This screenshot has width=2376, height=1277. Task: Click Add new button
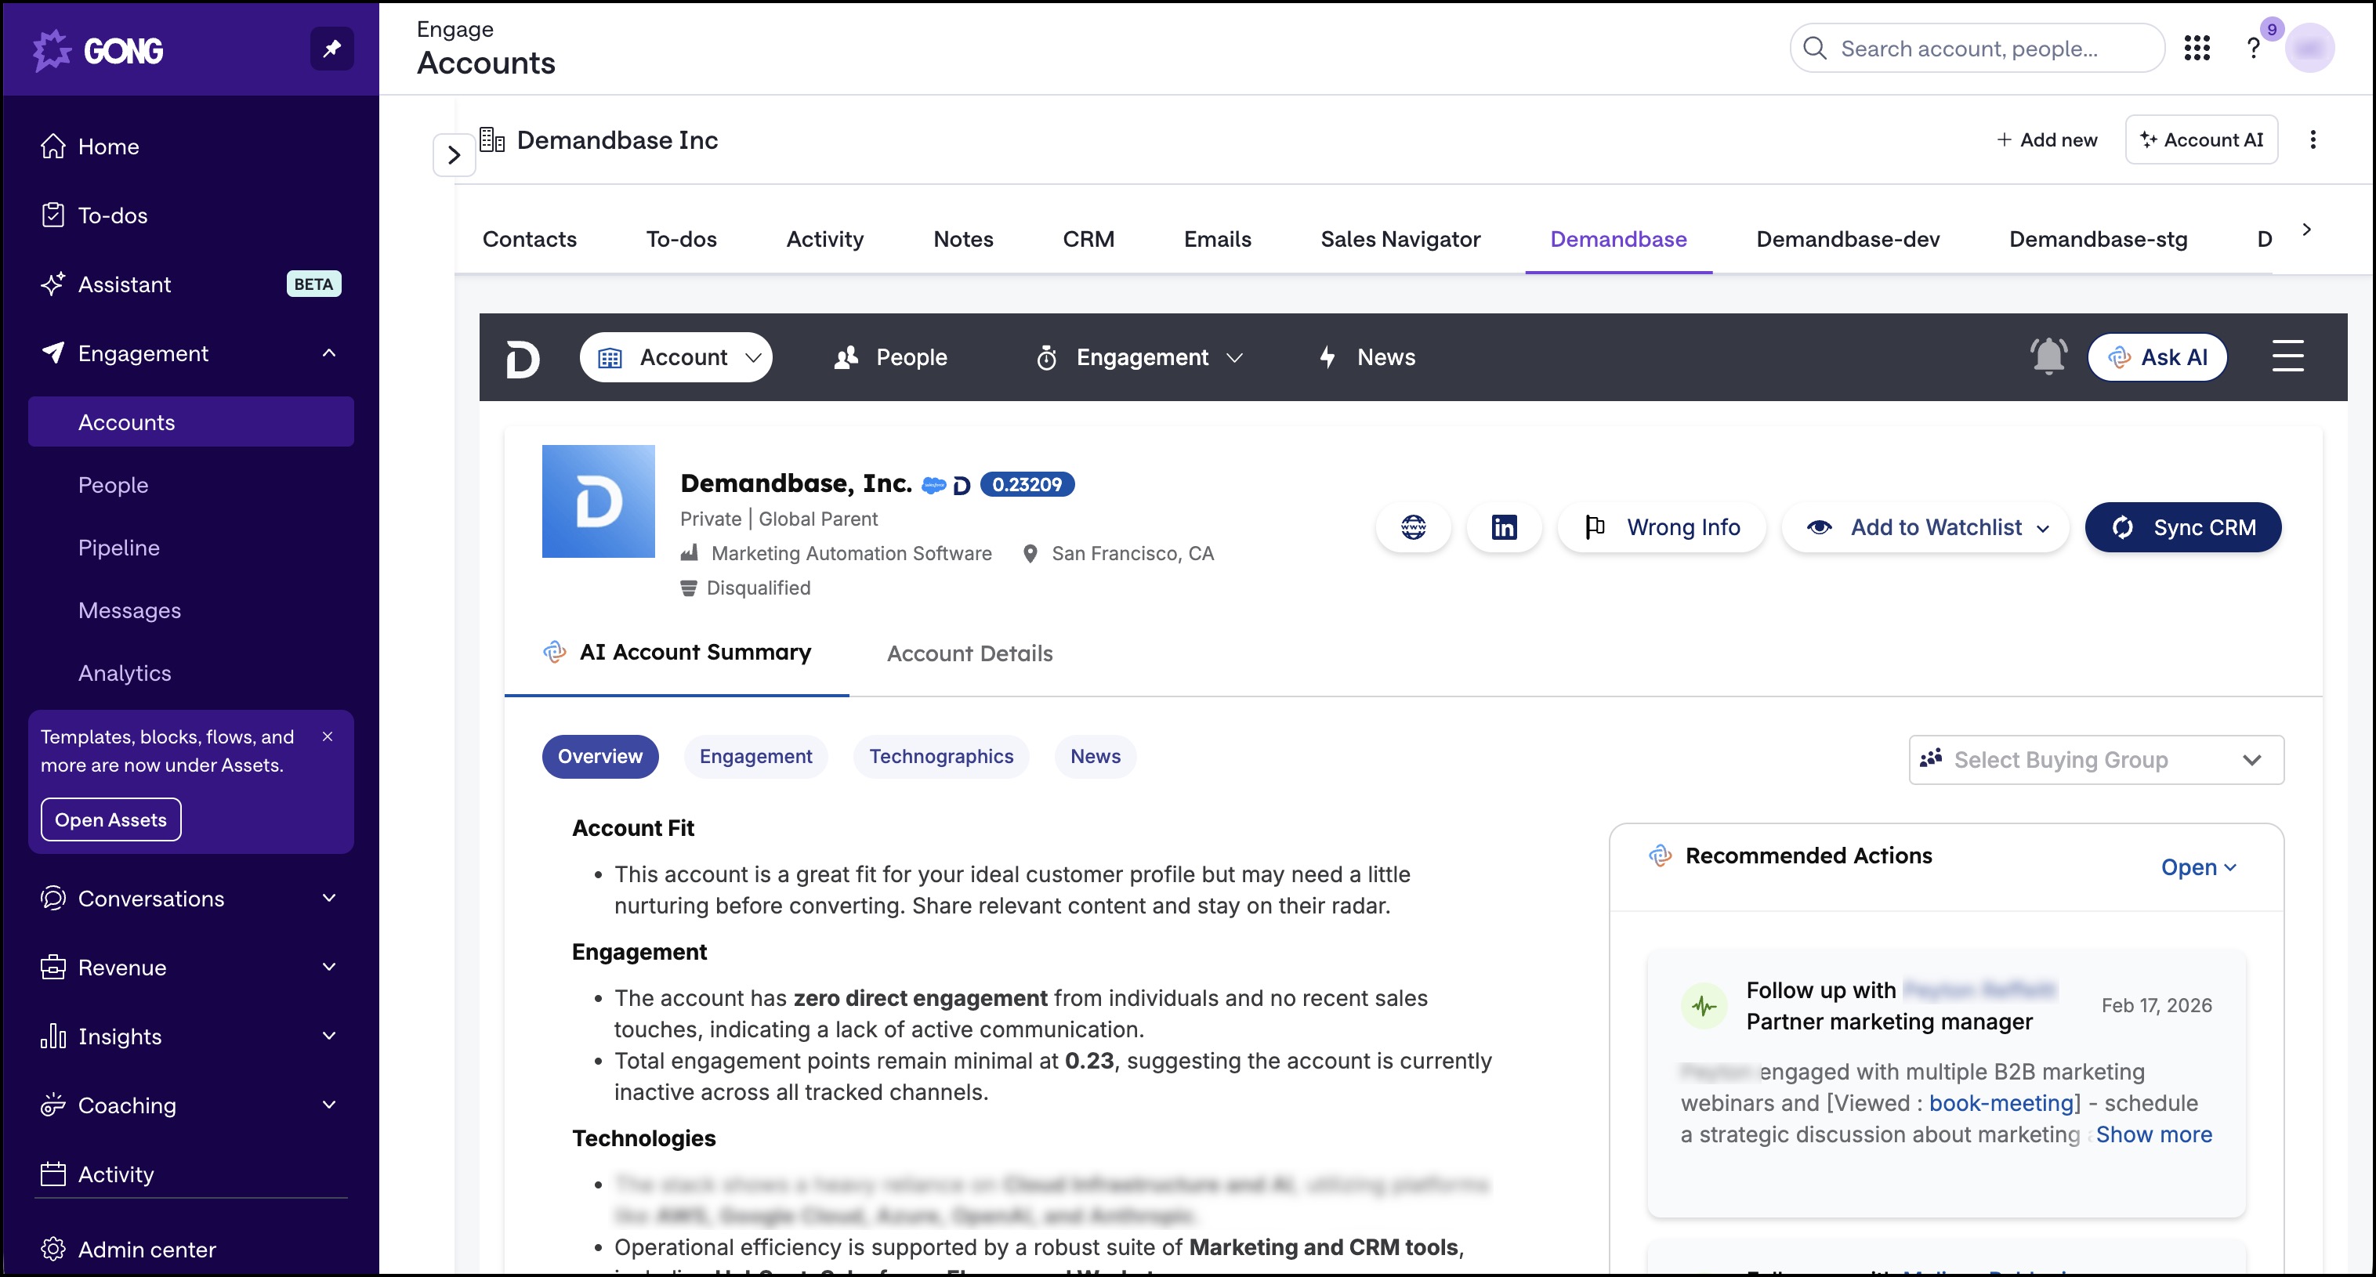[x=2047, y=140]
